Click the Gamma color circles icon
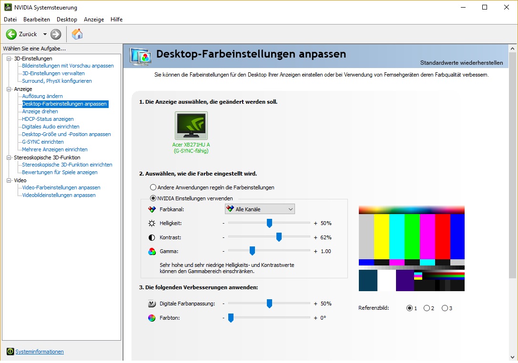 pos(152,251)
